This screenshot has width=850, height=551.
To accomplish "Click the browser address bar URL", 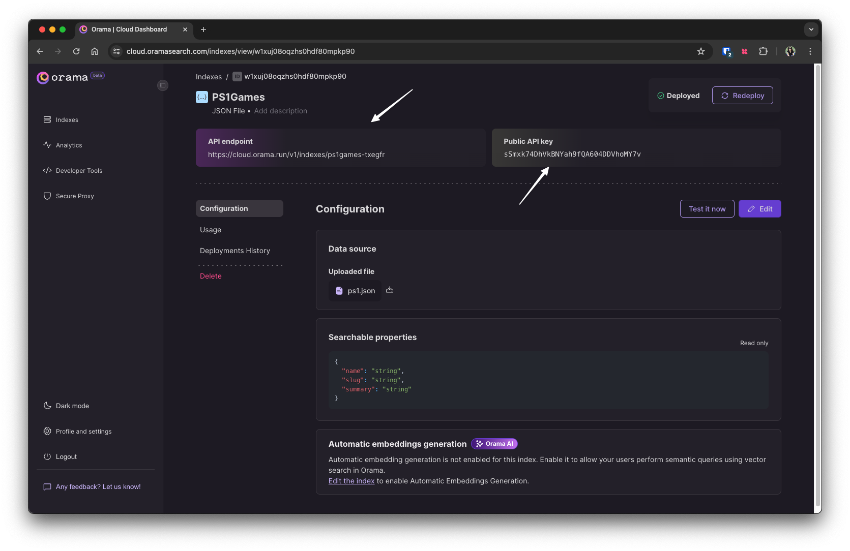I will (241, 51).
